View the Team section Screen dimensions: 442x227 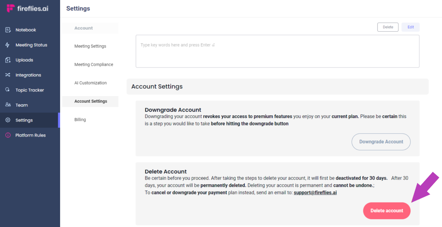point(22,105)
